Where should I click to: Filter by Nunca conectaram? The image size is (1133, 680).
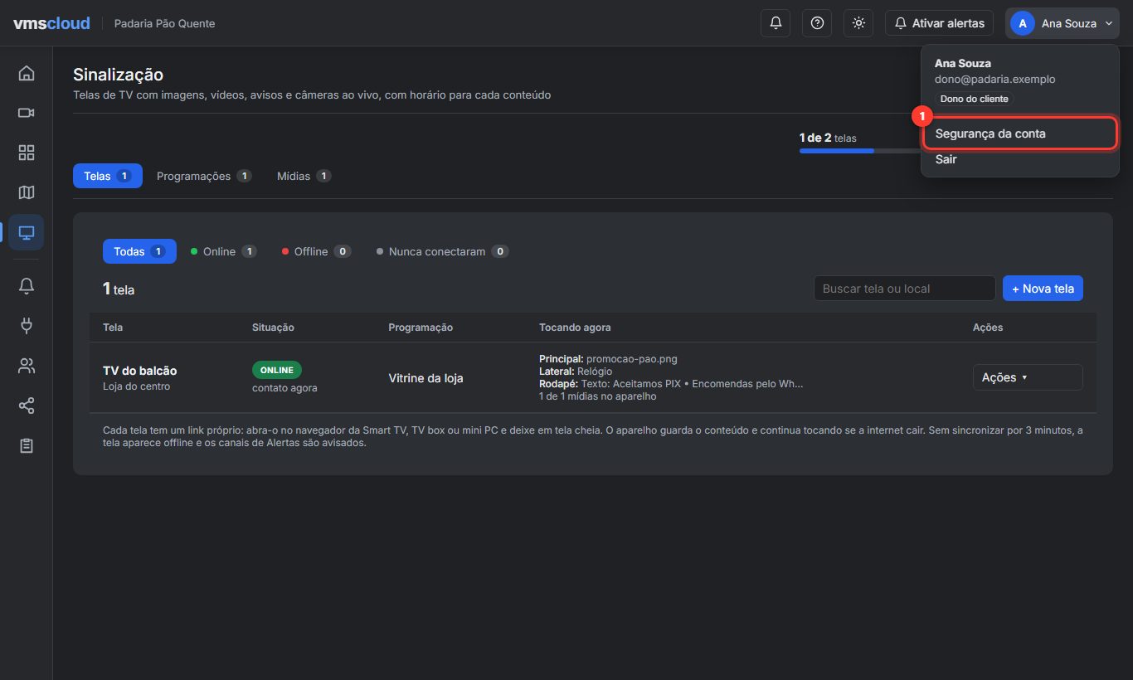tap(443, 251)
